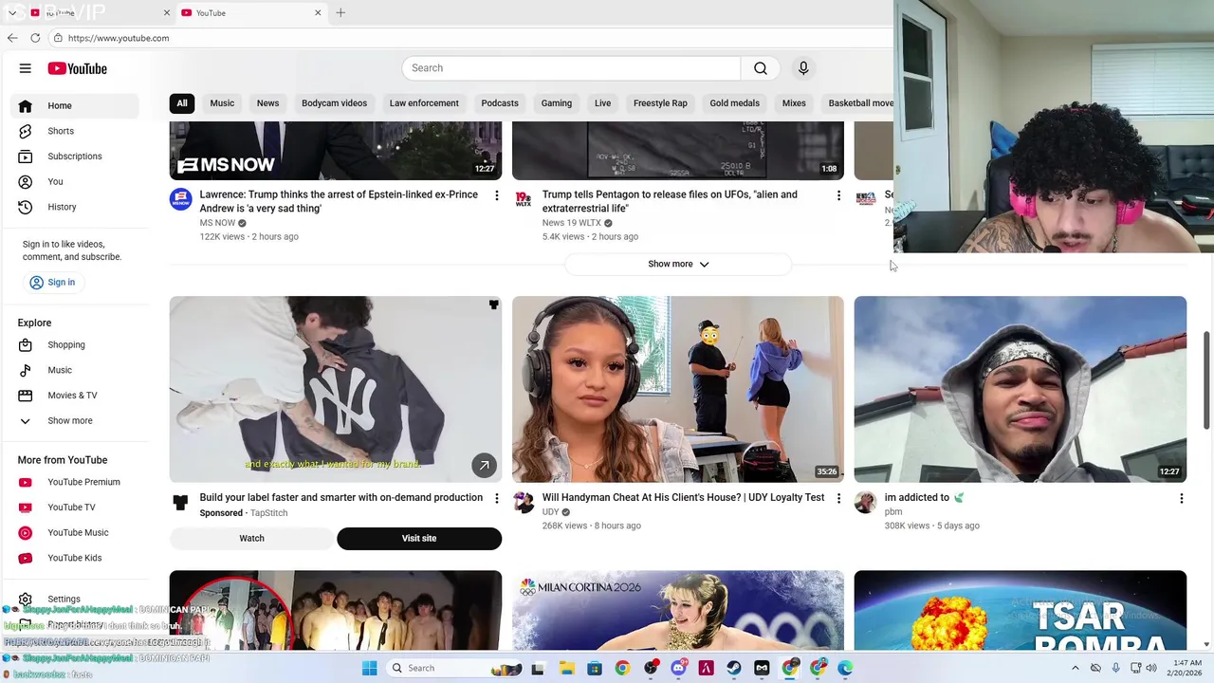The height and width of the screenshot is (683, 1214).
Task: Click the search magnifier button
Action: pos(761,68)
